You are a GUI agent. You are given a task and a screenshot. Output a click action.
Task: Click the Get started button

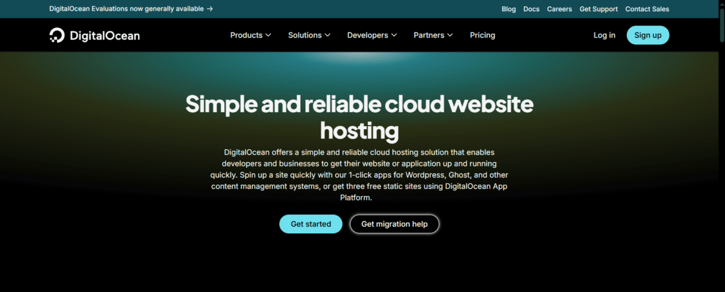coord(311,224)
